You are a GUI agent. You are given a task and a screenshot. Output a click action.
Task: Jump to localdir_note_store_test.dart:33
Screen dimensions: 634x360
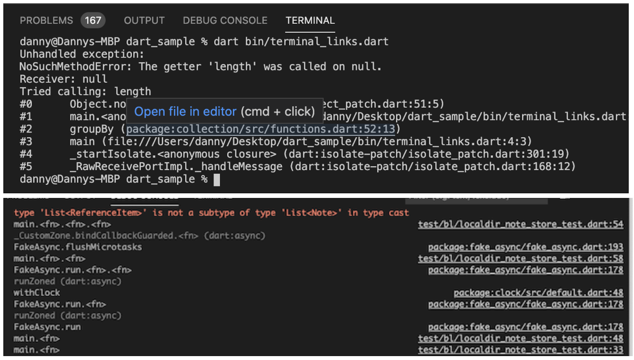[521, 350]
